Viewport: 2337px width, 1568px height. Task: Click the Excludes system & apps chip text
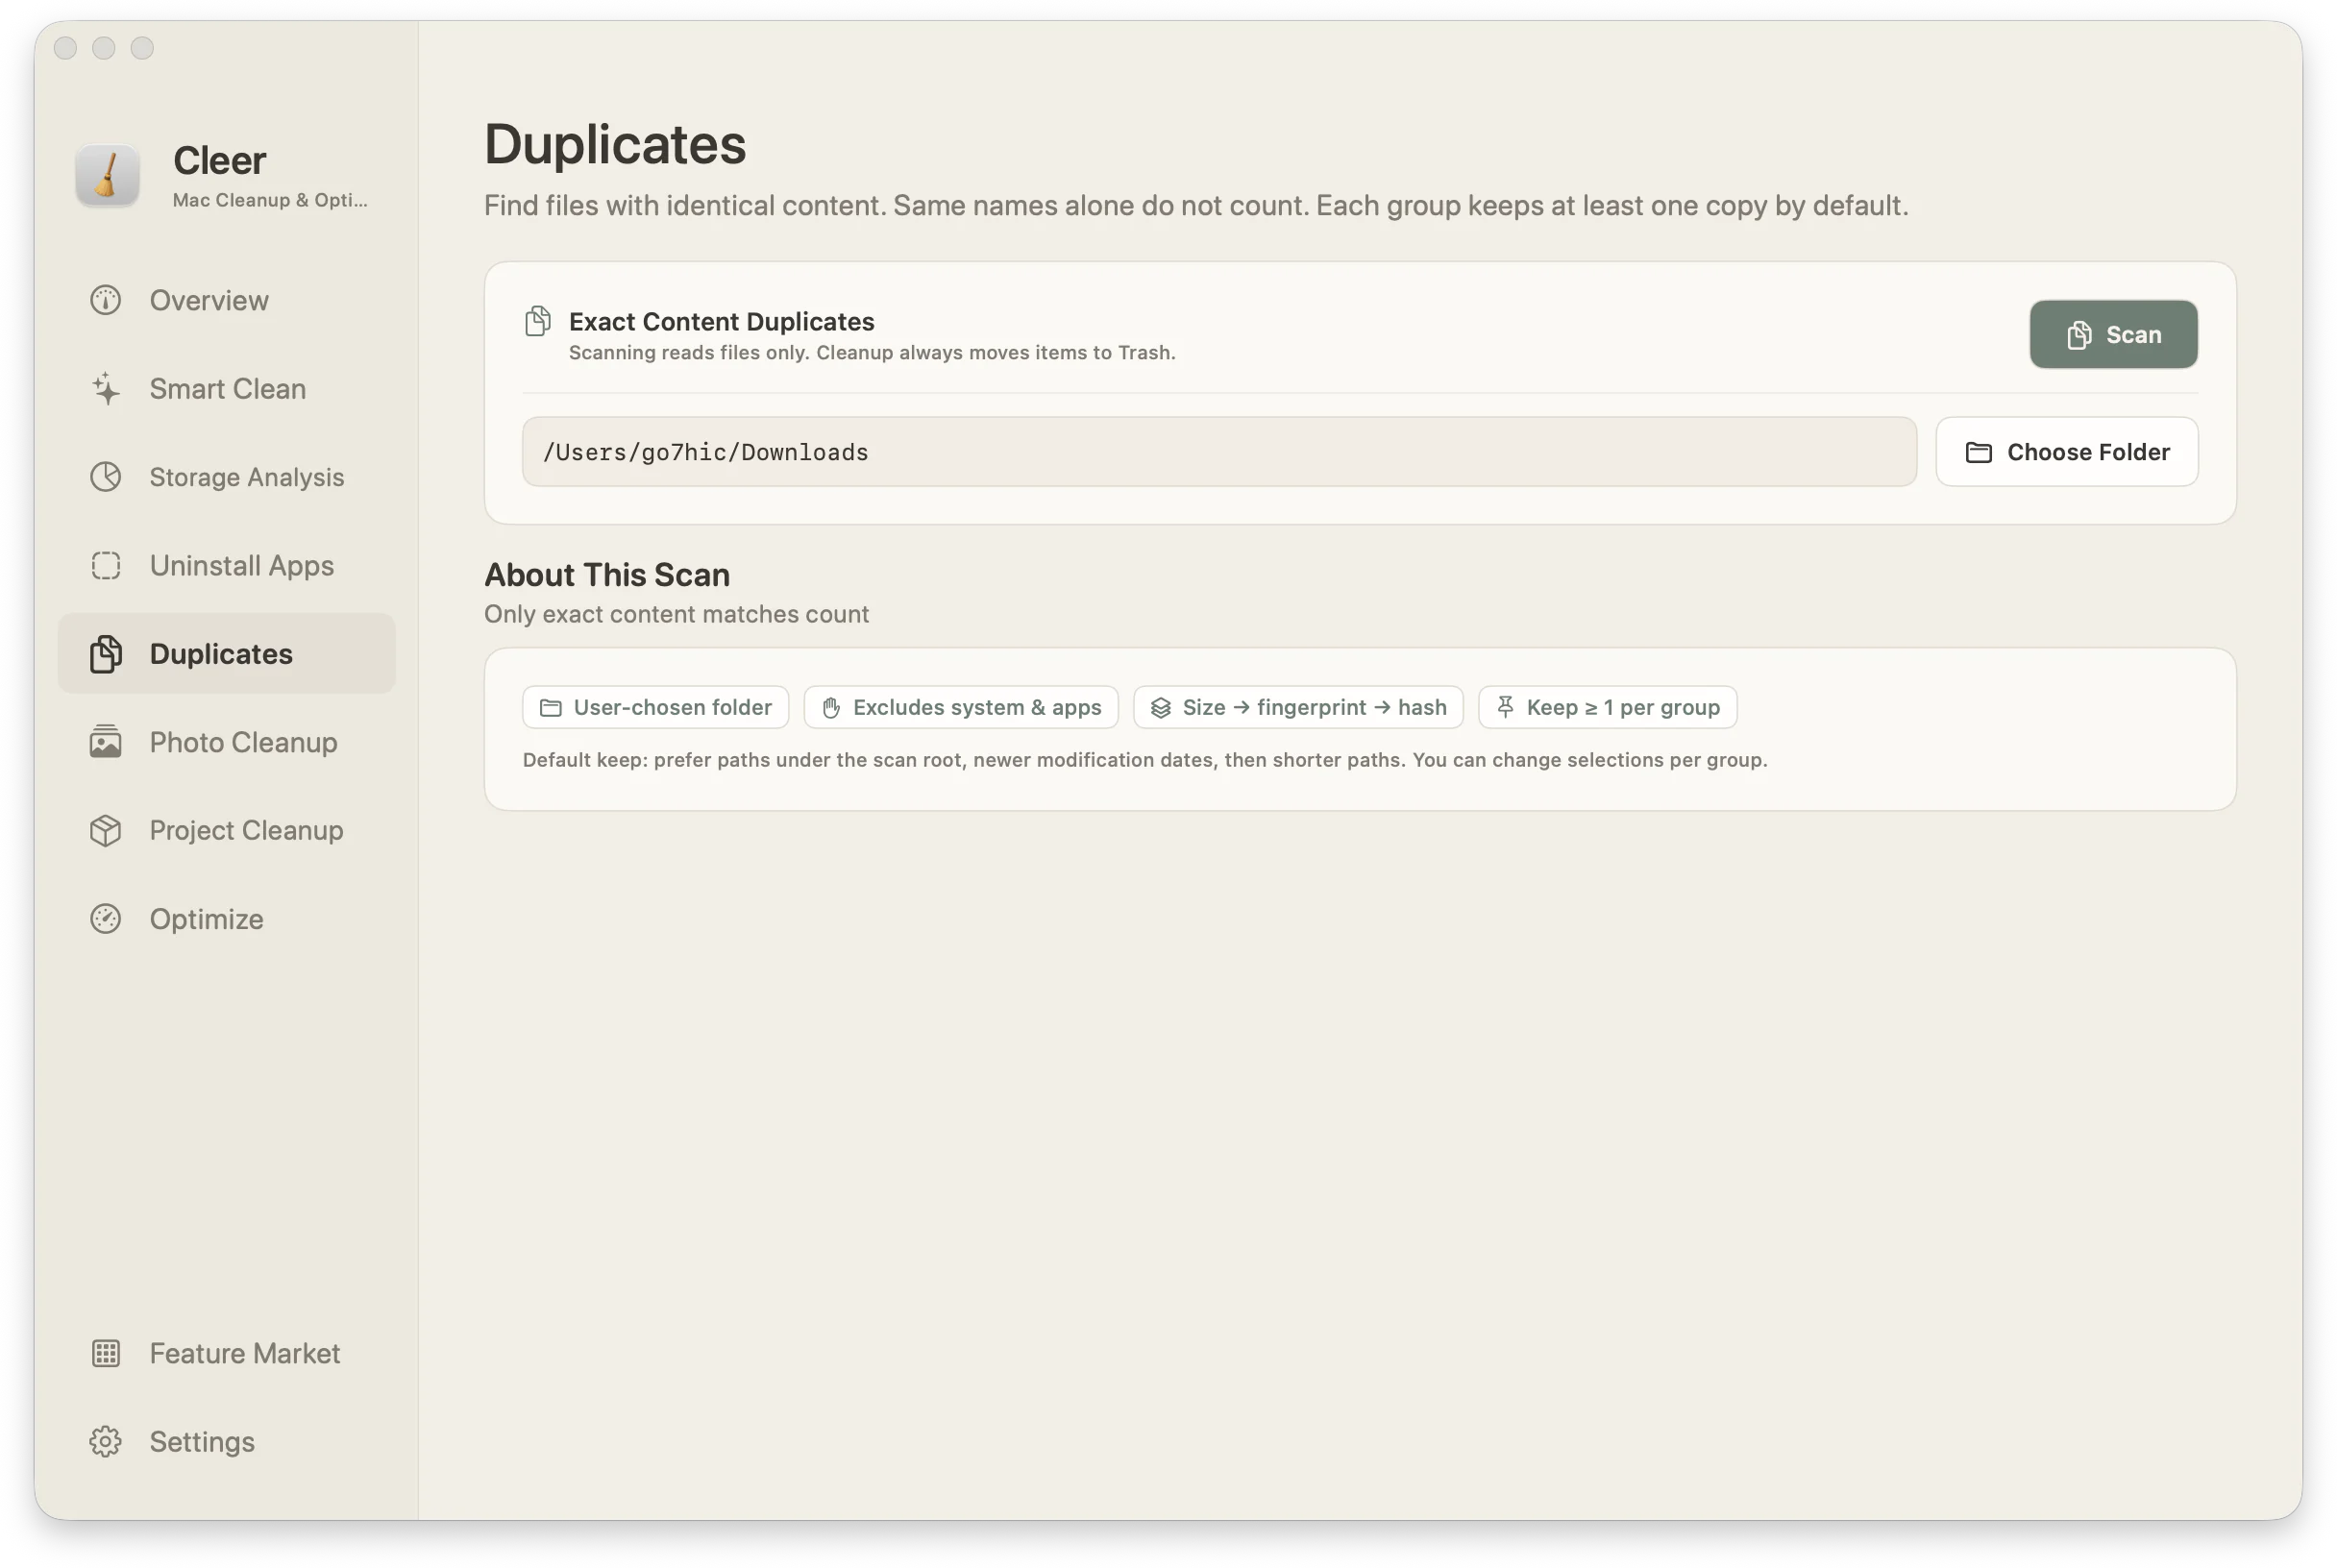pos(977,708)
